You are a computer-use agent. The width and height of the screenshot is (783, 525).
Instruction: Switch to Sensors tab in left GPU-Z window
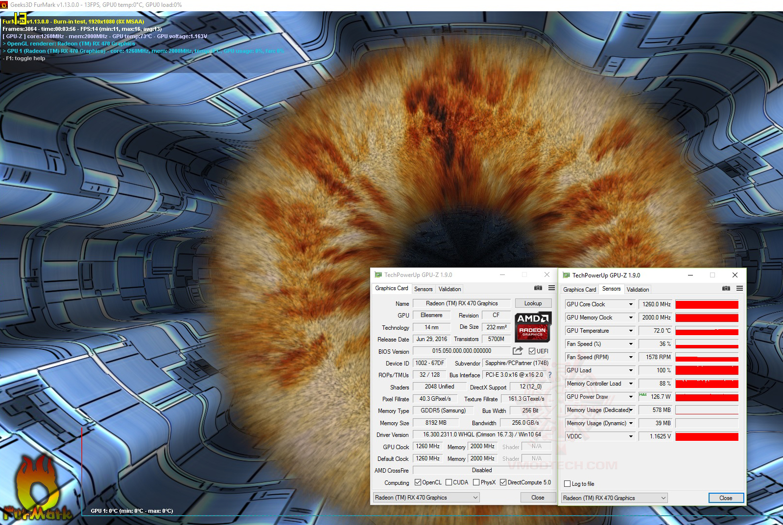pyautogui.click(x=423, y=289)
